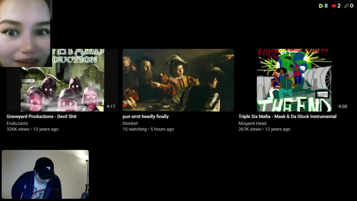Open the painting thumbnail livestream video

point(178,80)
